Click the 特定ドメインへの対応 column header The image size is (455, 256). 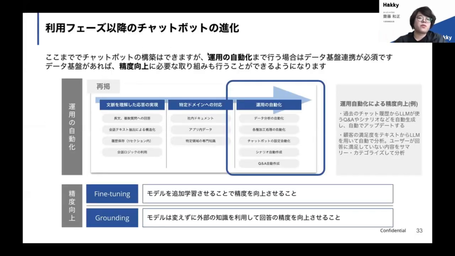tap(200, 105)
